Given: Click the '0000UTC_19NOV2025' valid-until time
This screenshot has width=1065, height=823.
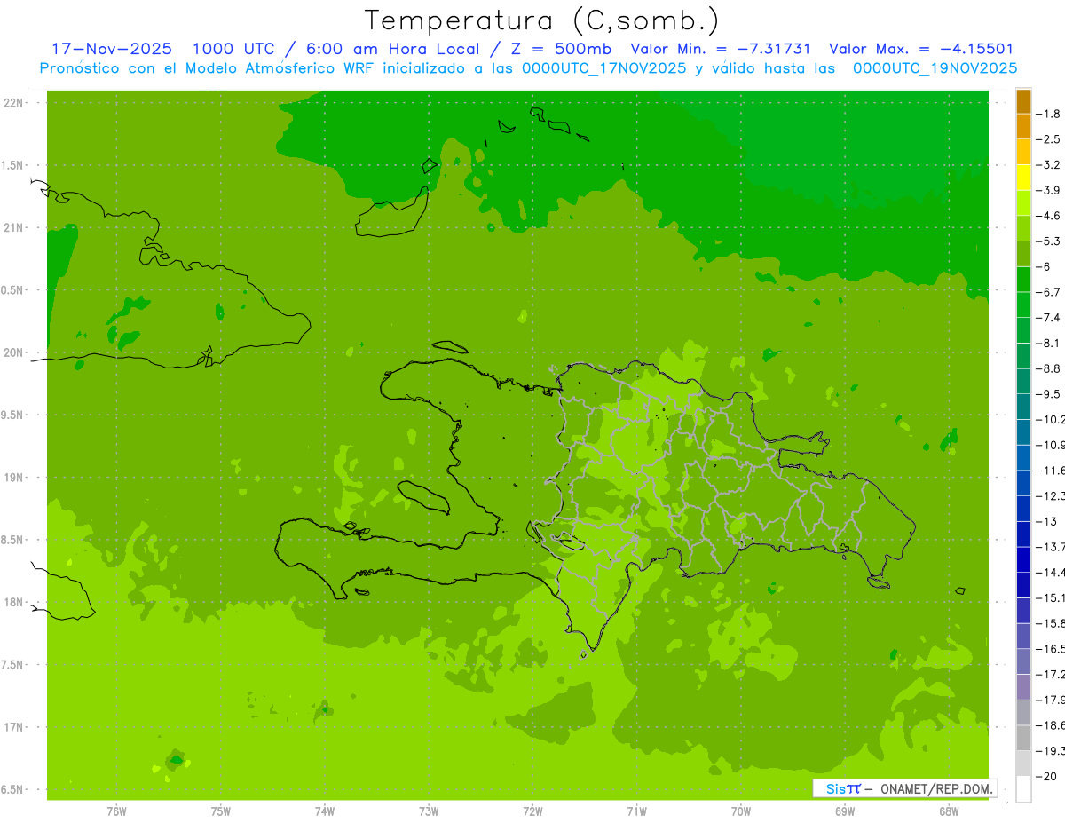Looking at the screenshot, I should coord(935,68).
